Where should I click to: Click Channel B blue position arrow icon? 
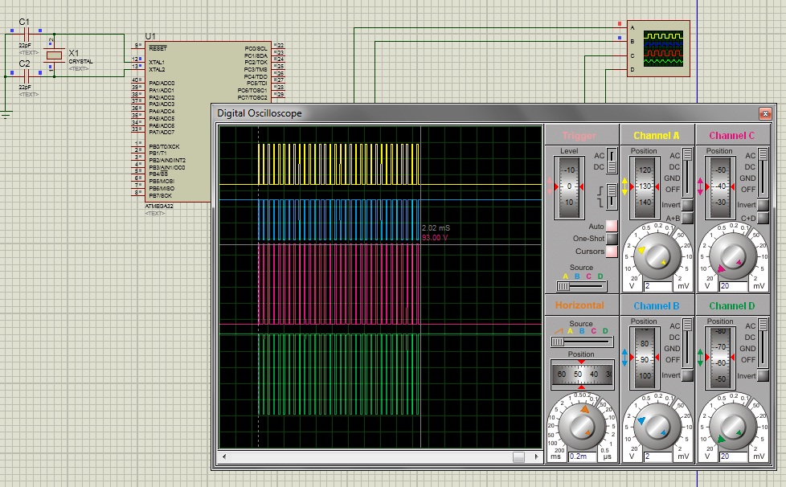pos(624,358)
